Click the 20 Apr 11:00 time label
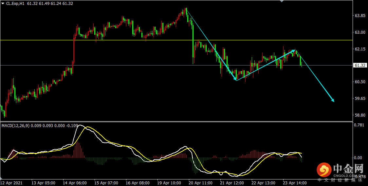The height and width of the screenshot is (186, 368). tap(201, 183)
